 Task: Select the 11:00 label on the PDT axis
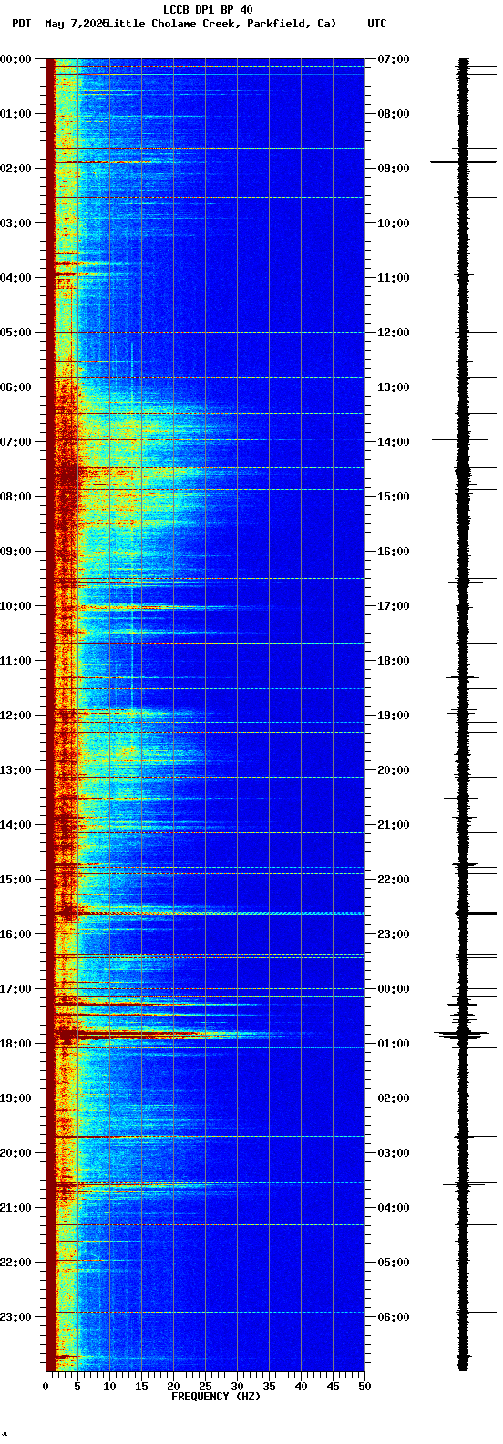point(16,661)
